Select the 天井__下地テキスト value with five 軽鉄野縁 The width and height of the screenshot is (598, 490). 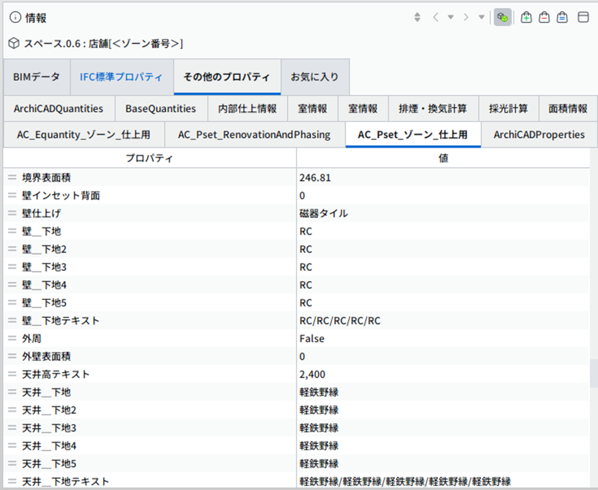tap(405, 482)
